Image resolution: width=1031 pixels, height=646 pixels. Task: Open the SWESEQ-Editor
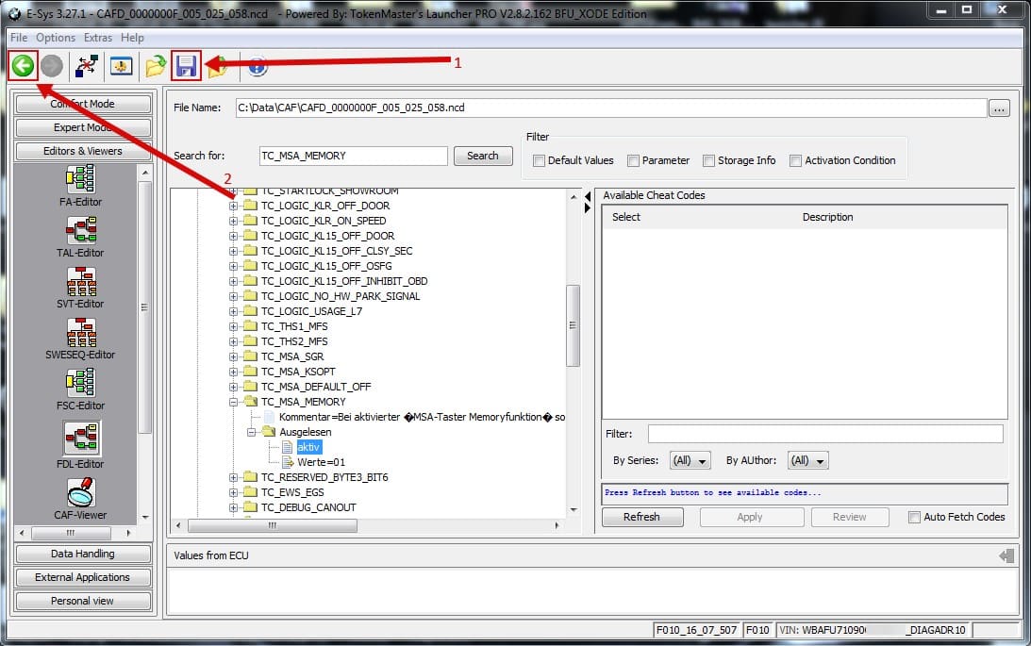click(x=81, y=340)
